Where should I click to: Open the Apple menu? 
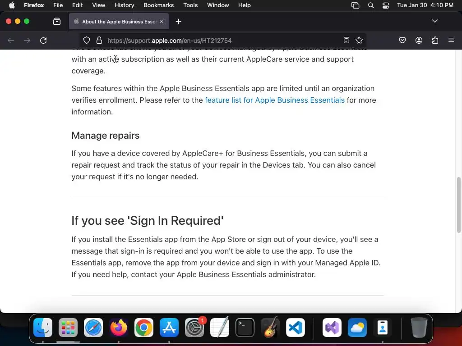pos(12,5)
